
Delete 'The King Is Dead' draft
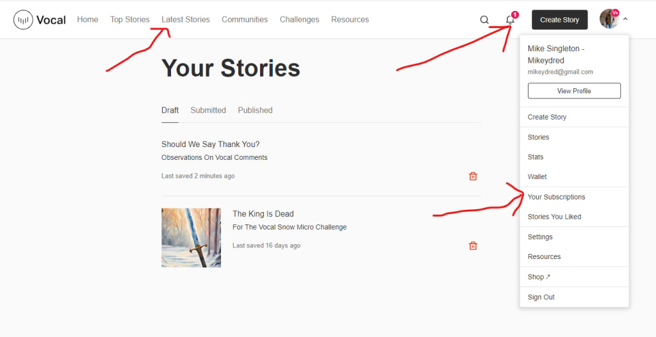(473, 246)
